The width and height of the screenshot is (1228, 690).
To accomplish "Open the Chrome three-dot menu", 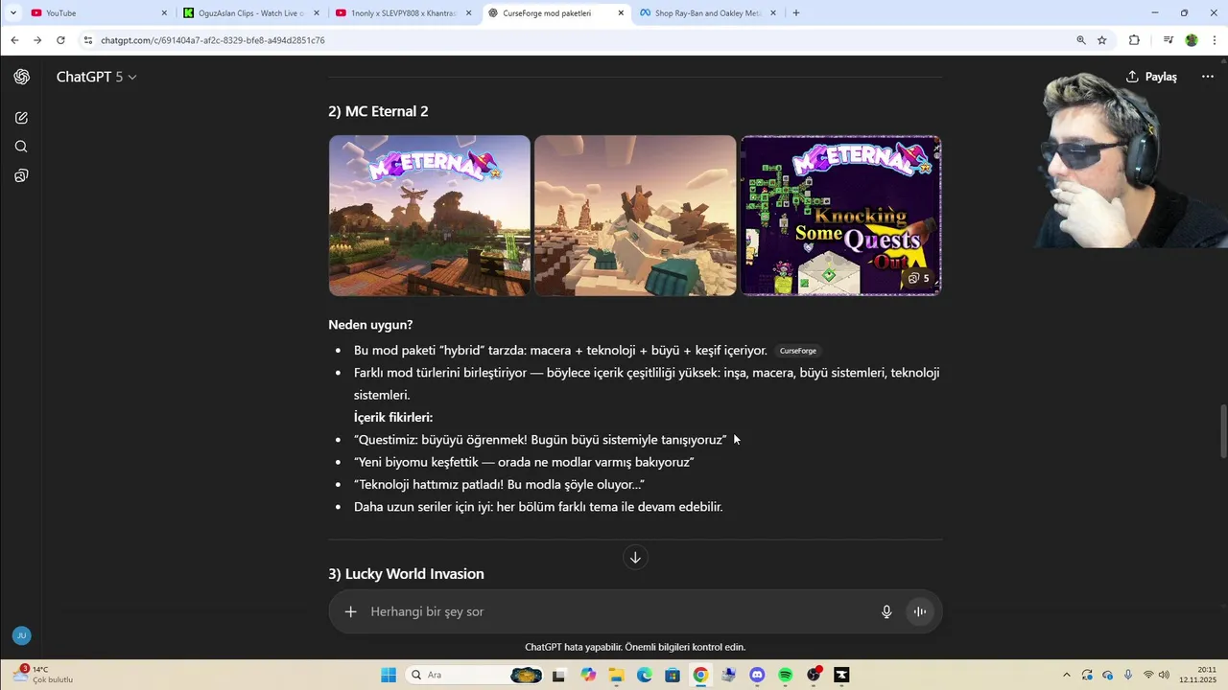I will [x=1215, y=40].
